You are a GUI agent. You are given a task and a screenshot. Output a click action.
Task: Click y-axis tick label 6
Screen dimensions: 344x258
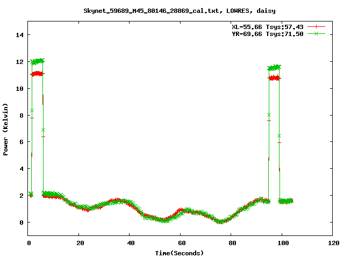pyautogui.click(x=21, y=142)
